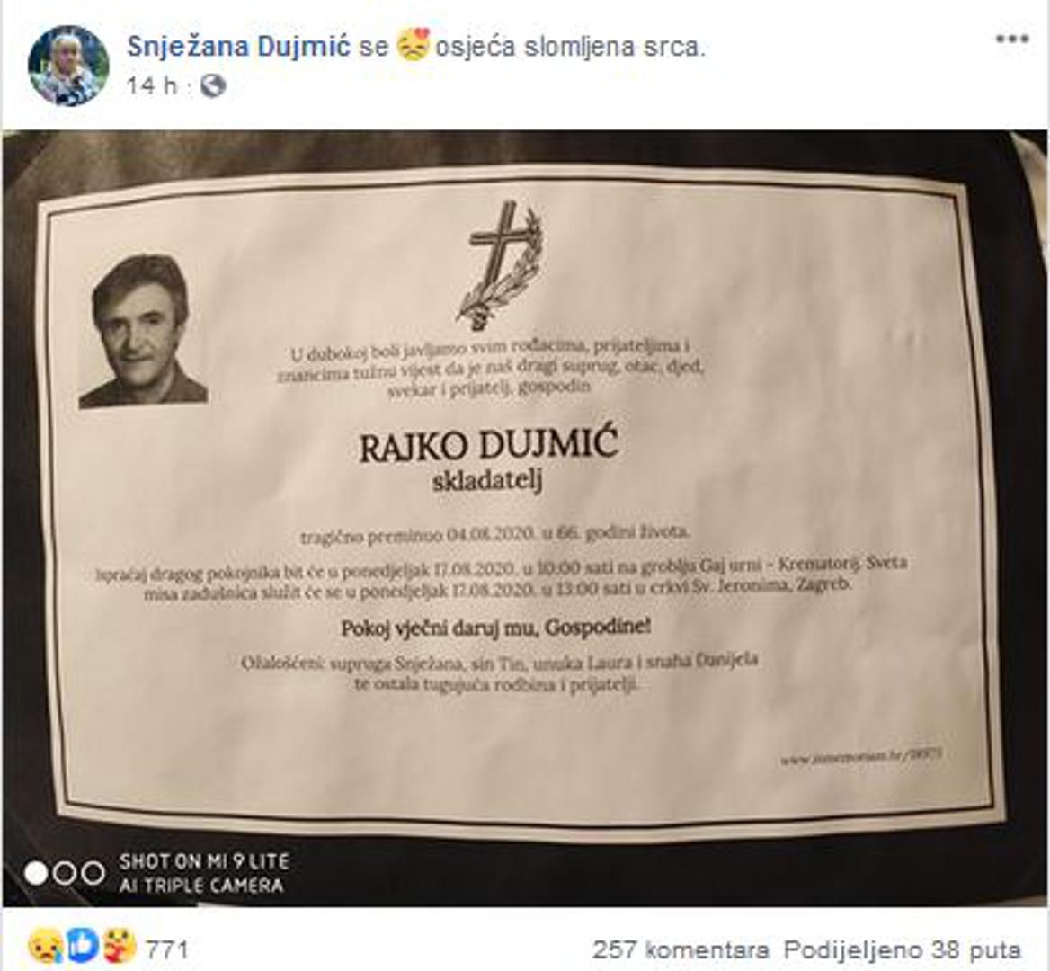Select the second empty watermark circle
1050x971 pixels.
(x=65, y=873)
